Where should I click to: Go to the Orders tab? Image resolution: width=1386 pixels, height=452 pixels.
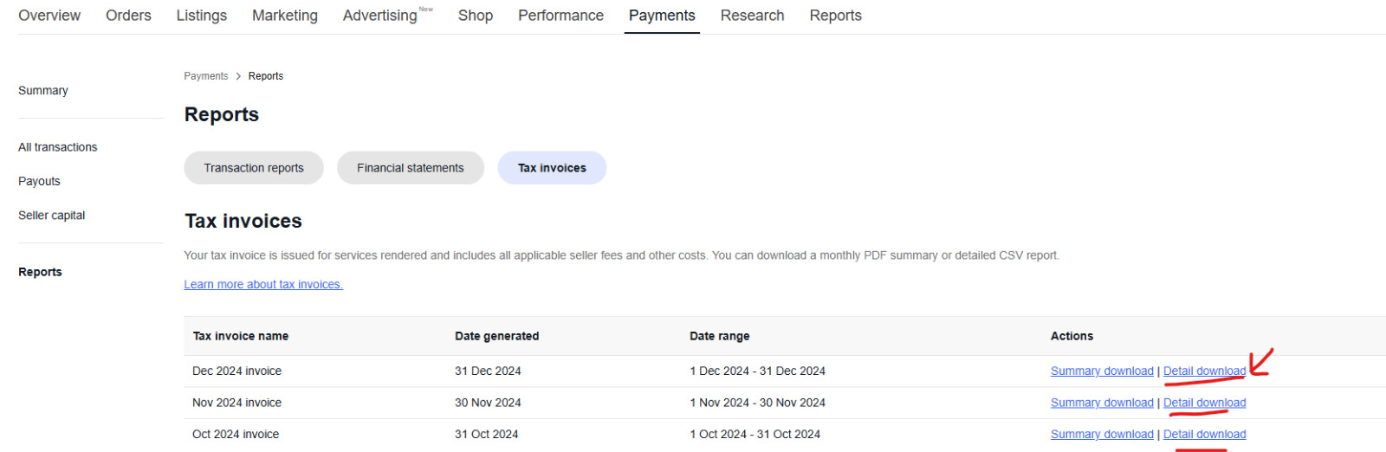tap(128, 16)
